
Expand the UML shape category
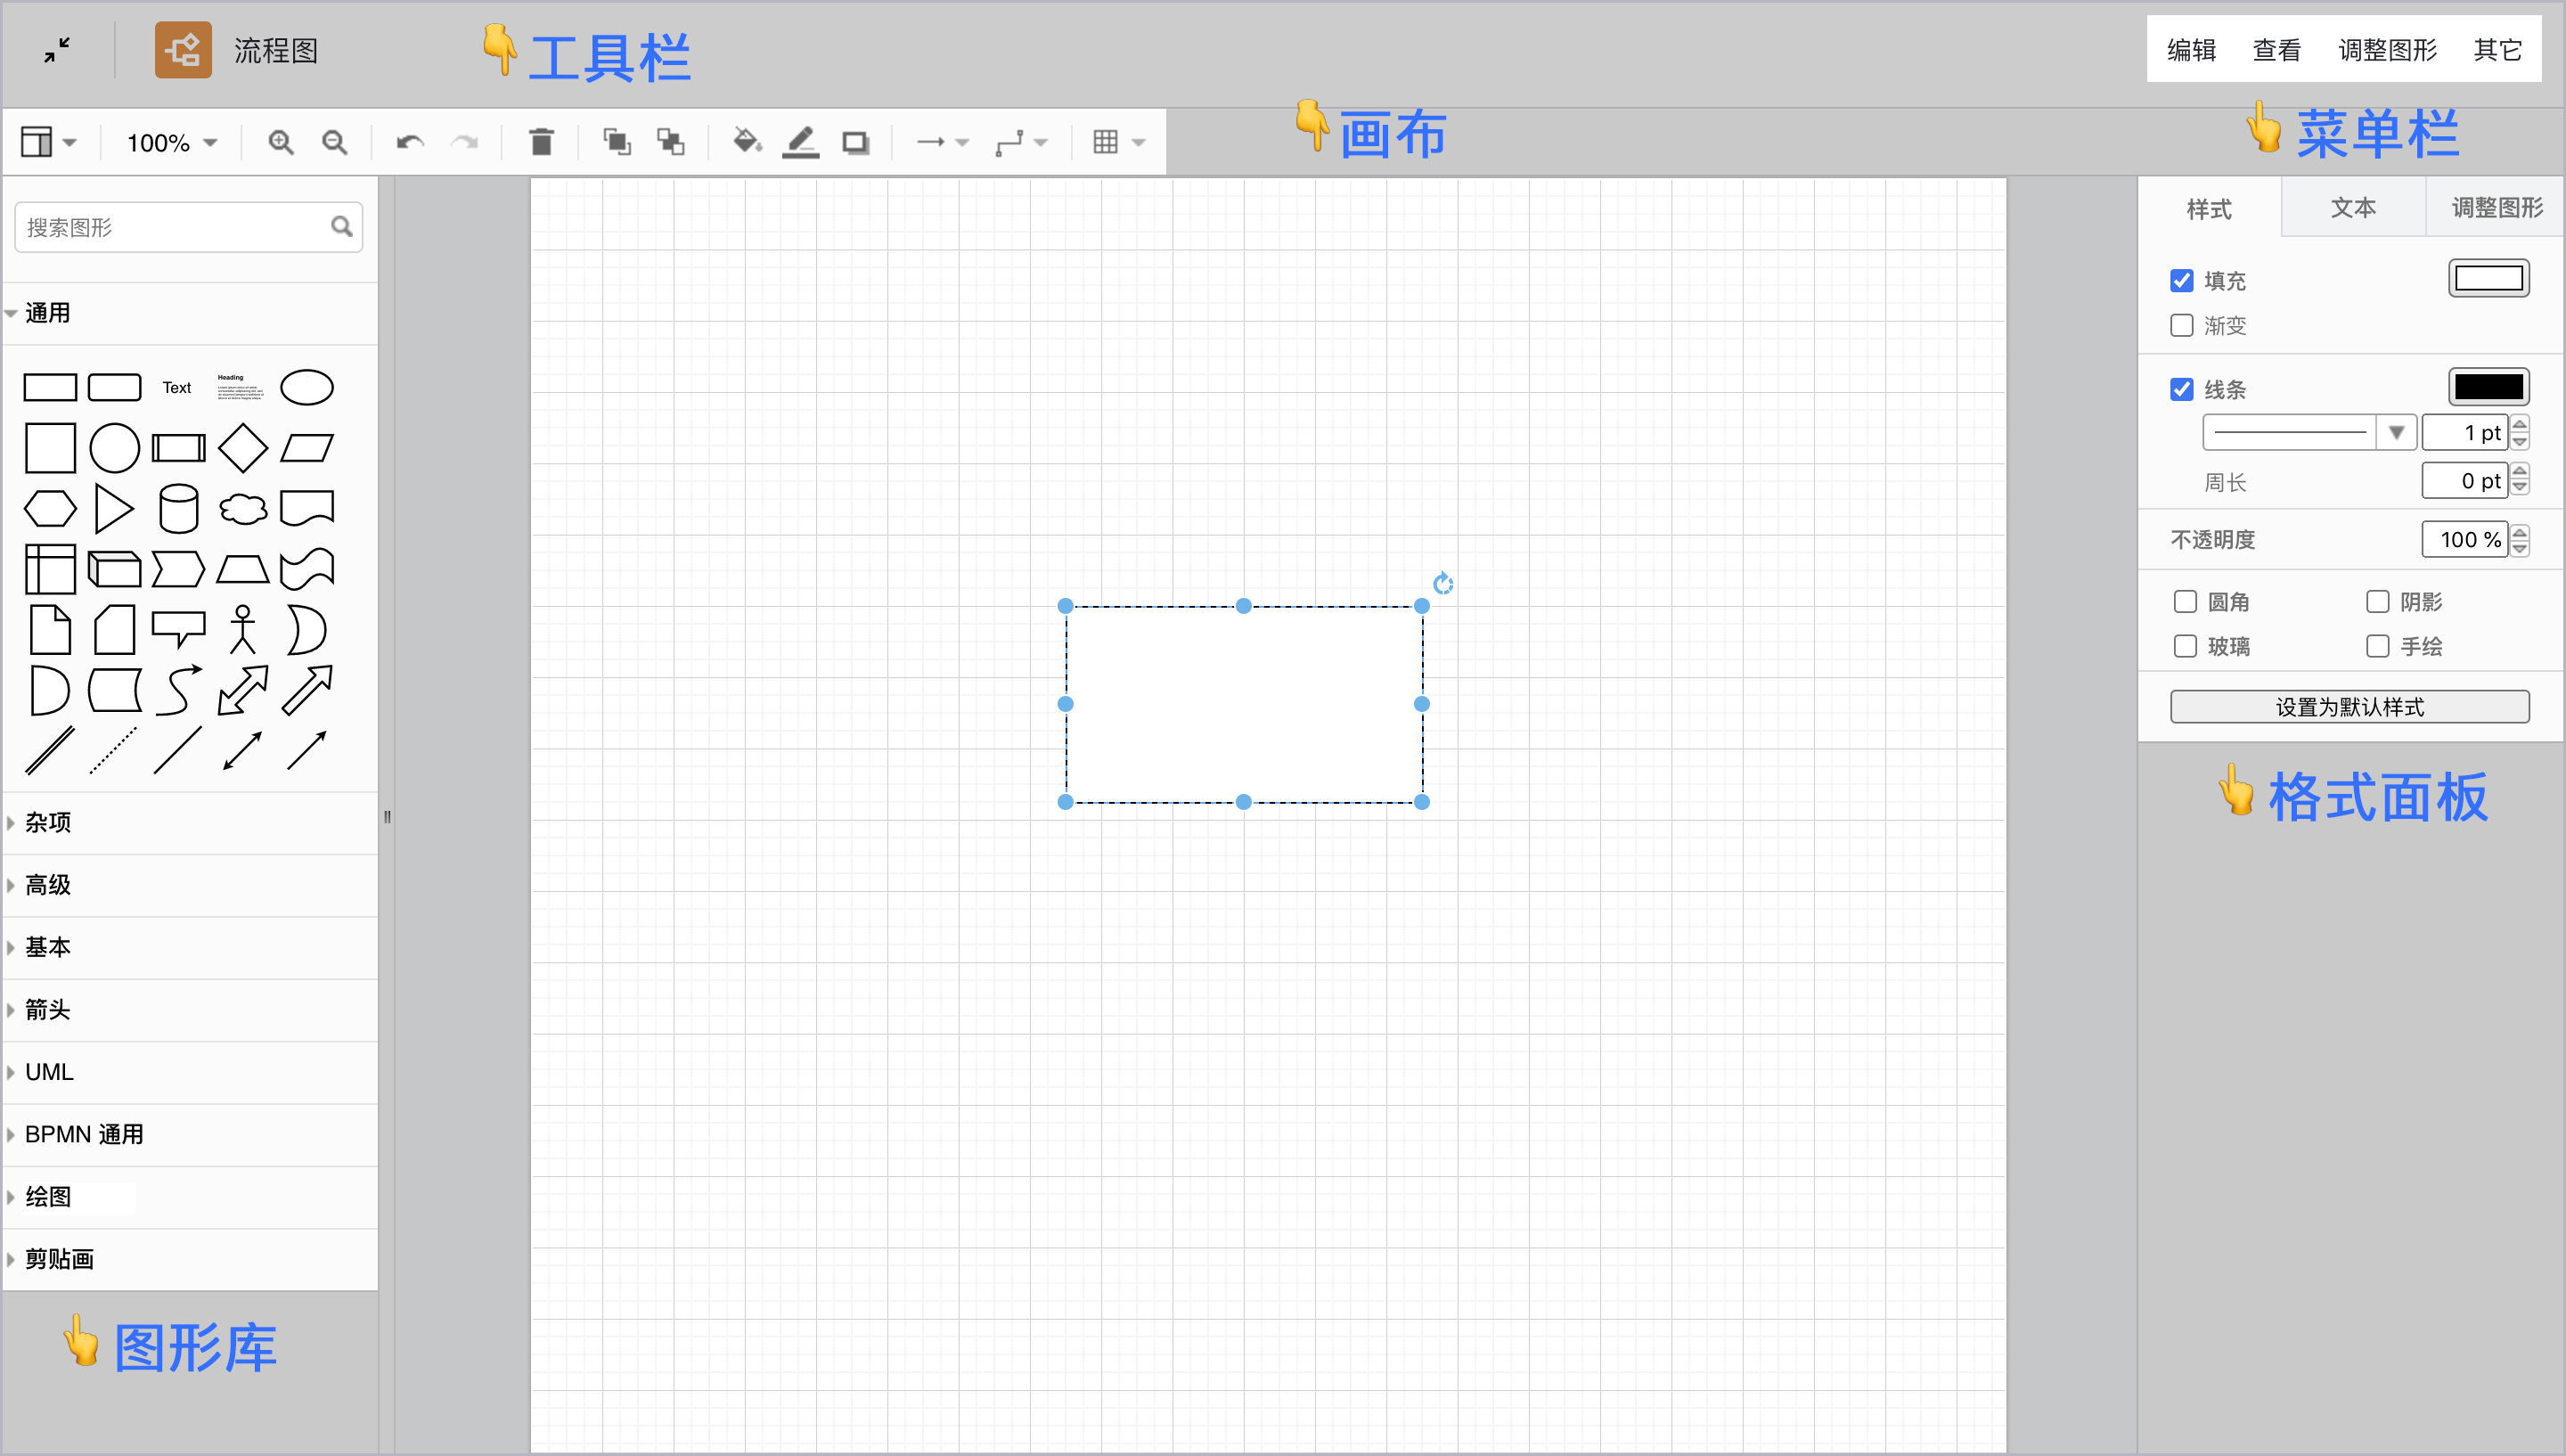49,1072
